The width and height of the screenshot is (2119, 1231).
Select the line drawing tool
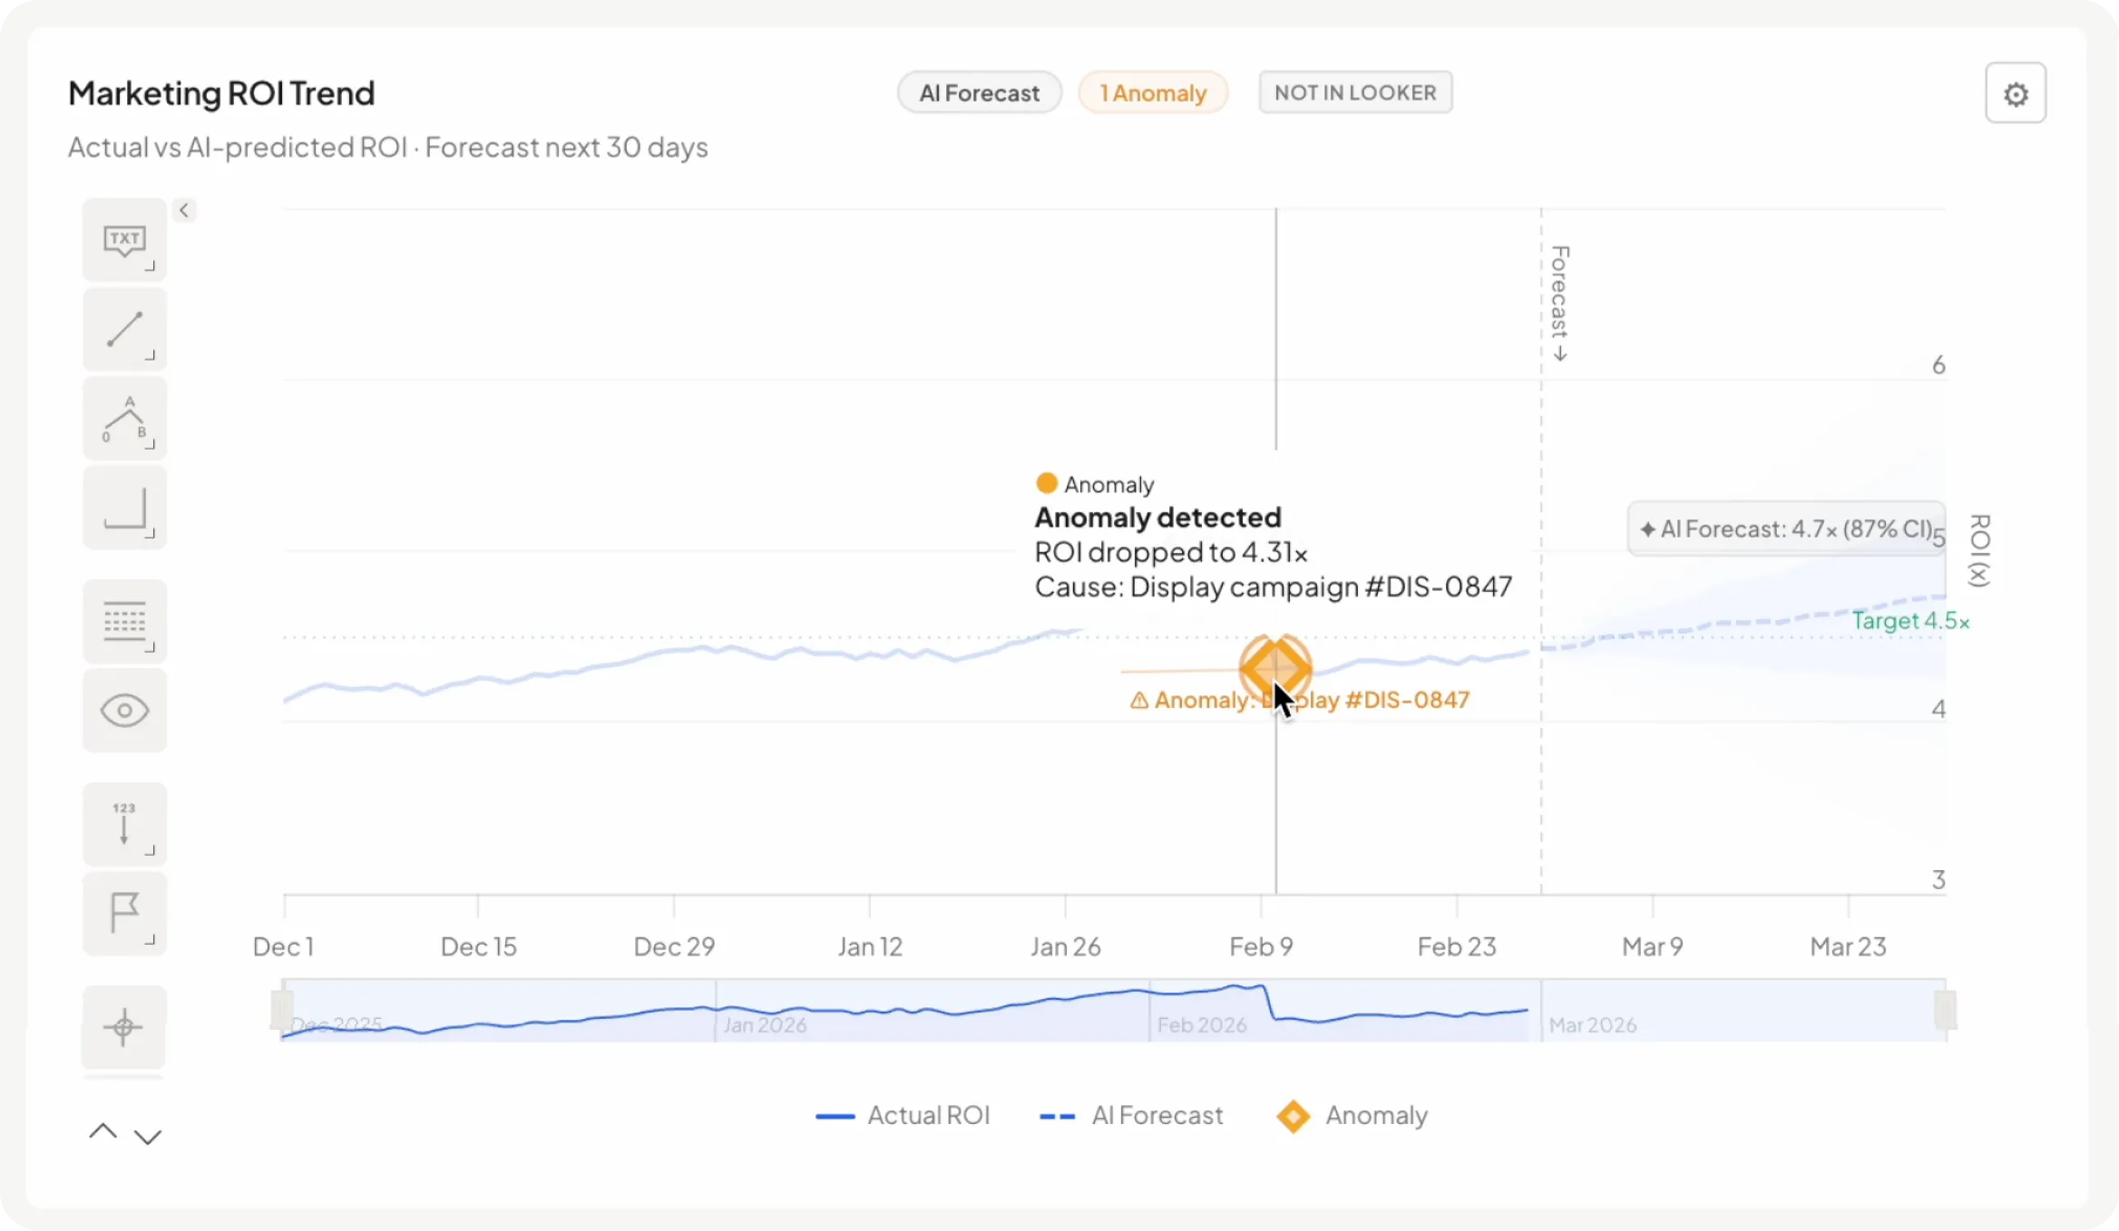(x=124, y=329)
